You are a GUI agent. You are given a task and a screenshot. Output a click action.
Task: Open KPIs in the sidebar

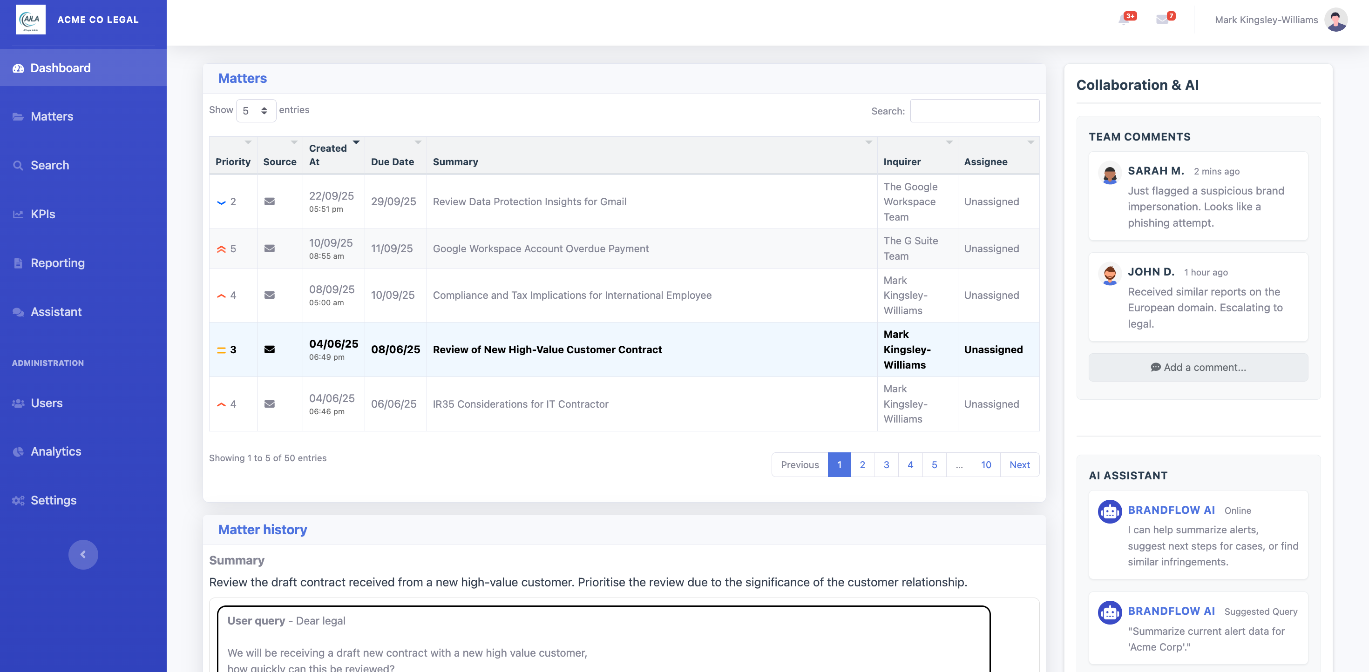[43, 214]
